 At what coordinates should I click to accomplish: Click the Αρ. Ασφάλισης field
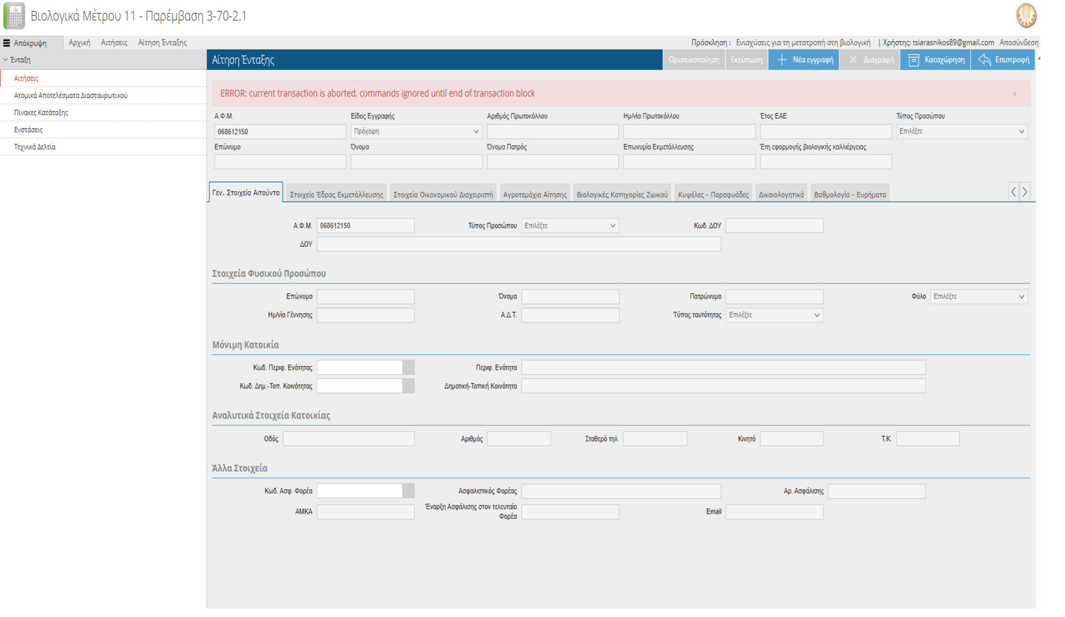point(877,490)
